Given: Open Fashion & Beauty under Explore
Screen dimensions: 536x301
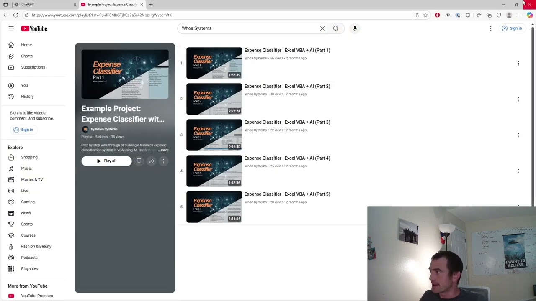Looking at the screenshot, I should (36, 247).
